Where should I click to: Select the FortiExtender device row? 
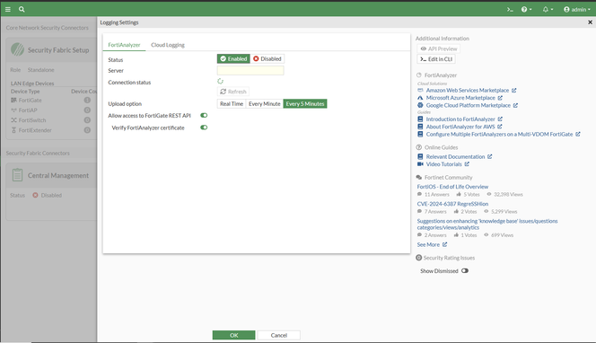tap(51, 130)
